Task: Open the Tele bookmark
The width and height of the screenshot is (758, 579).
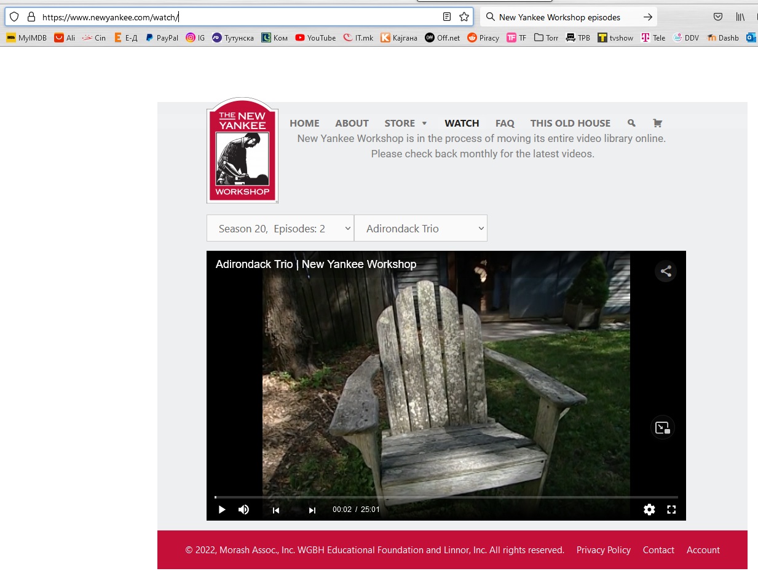Action: [x=653, y=37]
